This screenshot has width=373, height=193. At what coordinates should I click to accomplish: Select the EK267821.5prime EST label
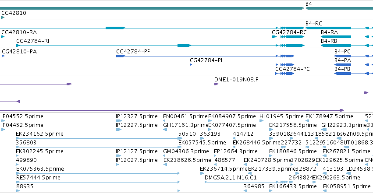pos(346,151)
